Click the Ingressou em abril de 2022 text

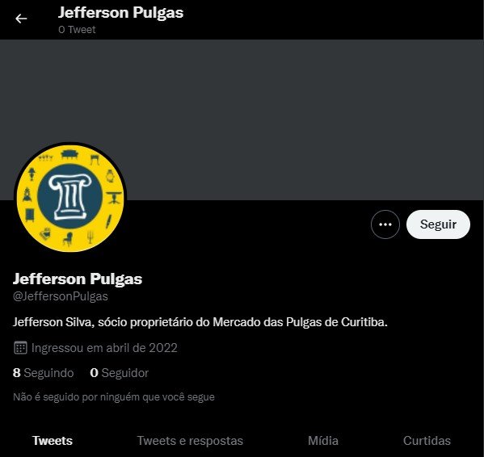[x=104, y=348]
